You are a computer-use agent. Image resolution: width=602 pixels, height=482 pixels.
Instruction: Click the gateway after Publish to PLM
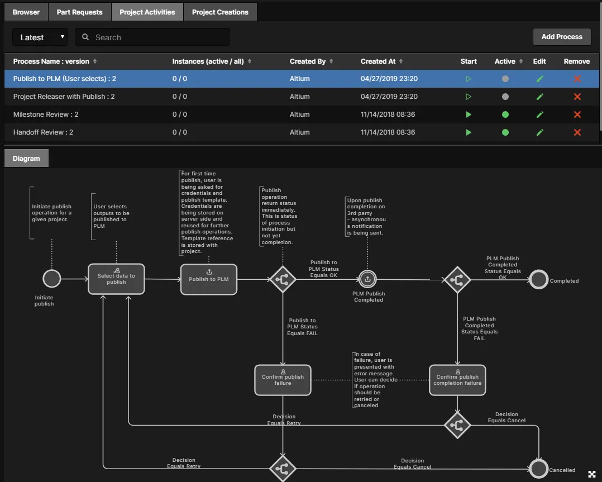tap(283, 279)
